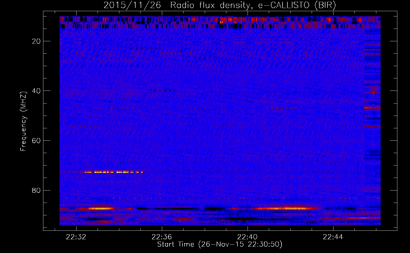Click the red line near 47 MHz at right edge
The height and width of the screenshot is (253, 410).
click(372, 108)
